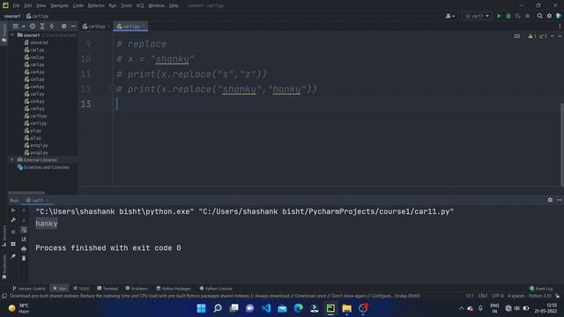The width and height of the screenshot is (564, 317).
Task: Start debugging with the Debug bug icon
Action: (x=508, y=16)
